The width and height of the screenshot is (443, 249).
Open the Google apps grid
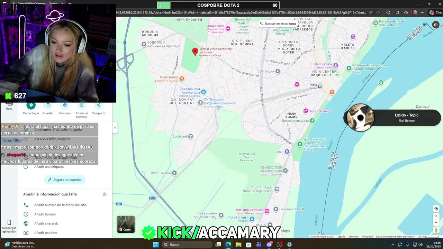(x=425, y=25)
